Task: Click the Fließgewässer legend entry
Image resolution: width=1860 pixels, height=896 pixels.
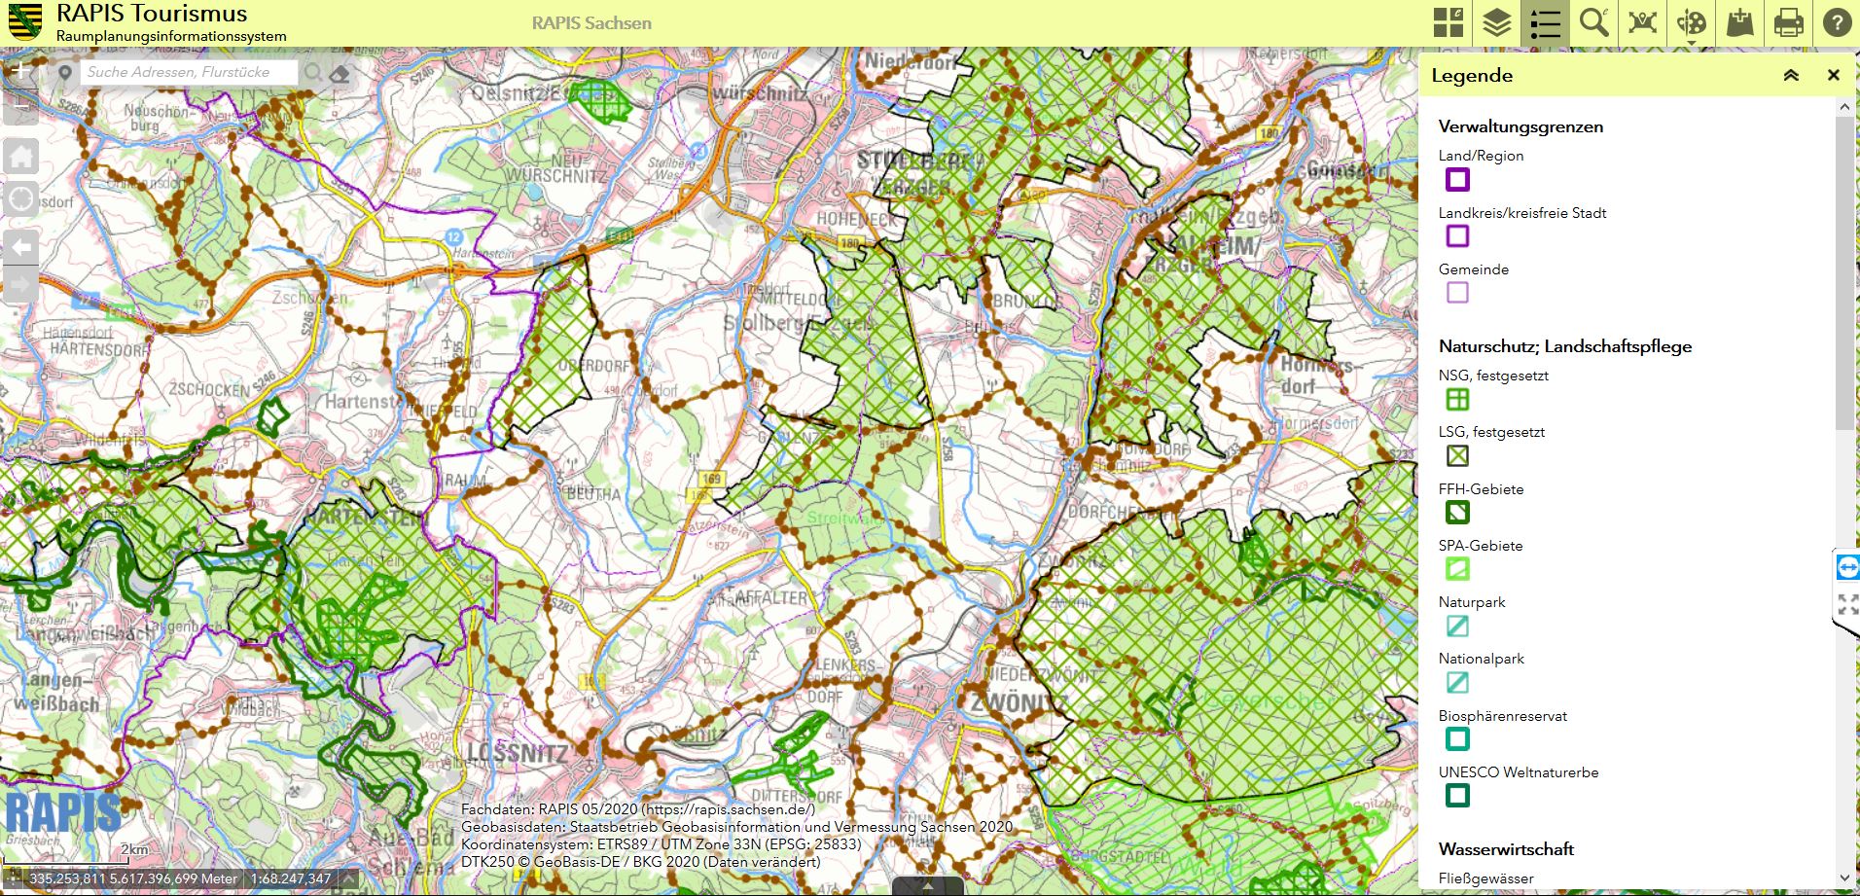Action: [x=1485, y=878]
